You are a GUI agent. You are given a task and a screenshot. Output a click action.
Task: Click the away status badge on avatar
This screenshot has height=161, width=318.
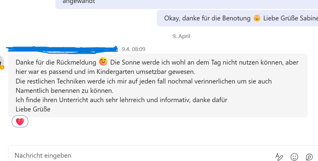2,67
